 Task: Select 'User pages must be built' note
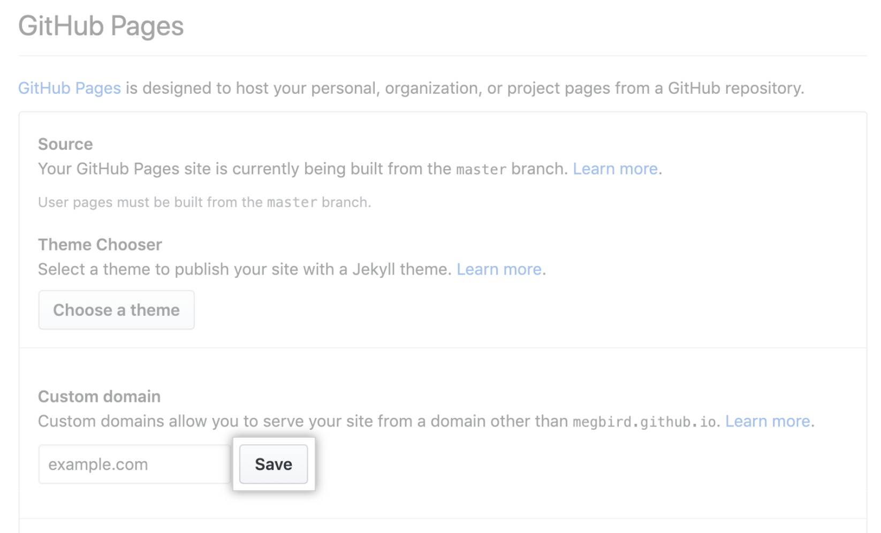point(204,202)
